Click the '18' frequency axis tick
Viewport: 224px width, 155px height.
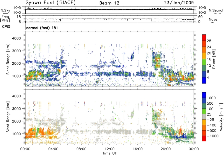click(x=19, y=17)
